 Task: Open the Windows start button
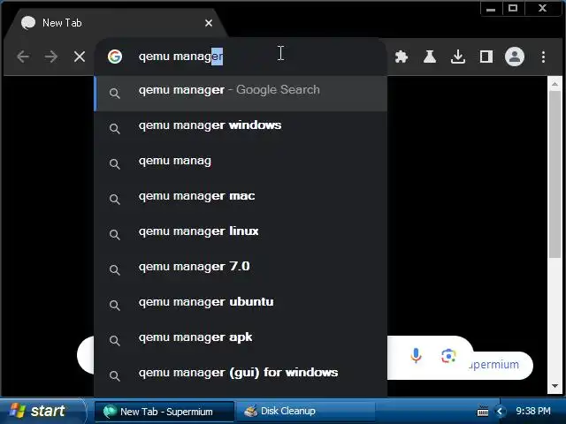point(42,411)
